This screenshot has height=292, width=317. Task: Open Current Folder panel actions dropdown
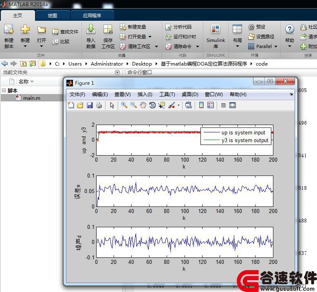click(x=117, y=72)
